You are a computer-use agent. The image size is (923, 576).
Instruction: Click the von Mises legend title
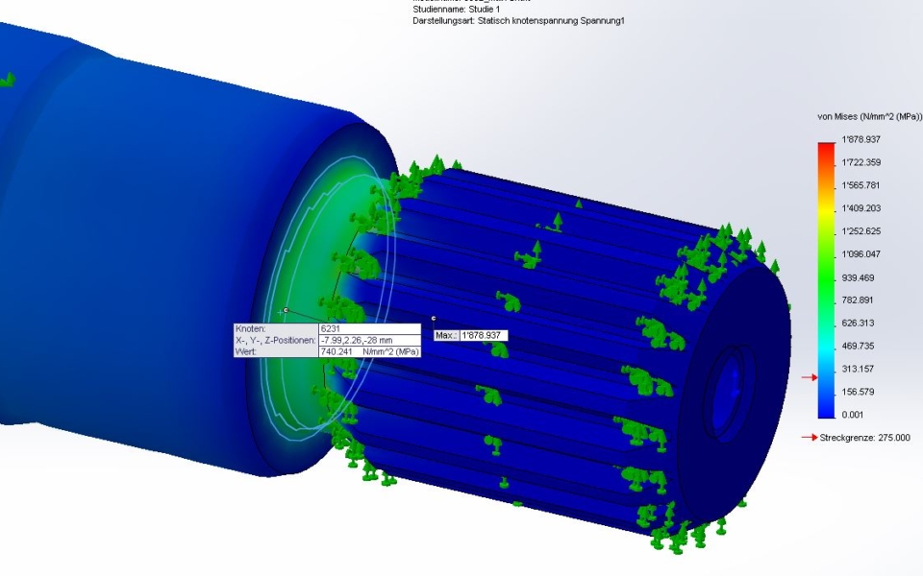click(x=869, y=117)
